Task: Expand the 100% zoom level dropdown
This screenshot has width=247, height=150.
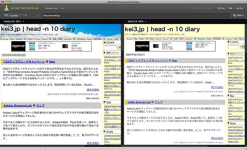Action: (x=241, y=15)
